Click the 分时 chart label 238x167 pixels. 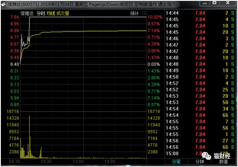click(41, 13)
